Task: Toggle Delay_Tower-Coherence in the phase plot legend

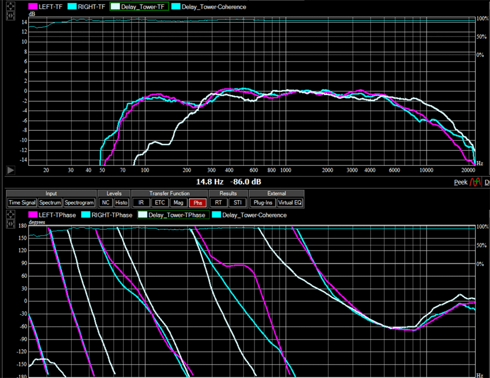Action: (x=249, y=215)
